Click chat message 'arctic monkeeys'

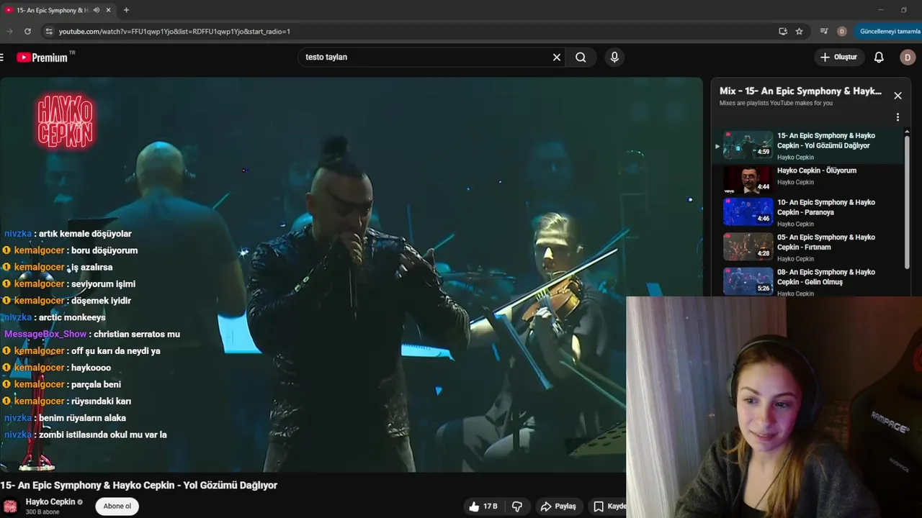coord(72,317)
